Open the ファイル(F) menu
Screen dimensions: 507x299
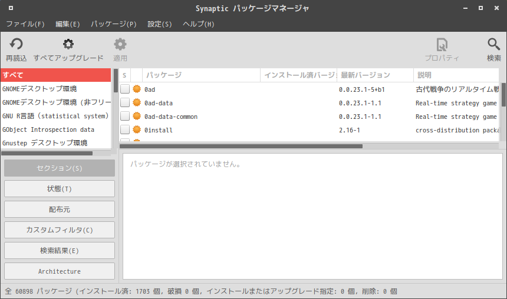[25, 24]
